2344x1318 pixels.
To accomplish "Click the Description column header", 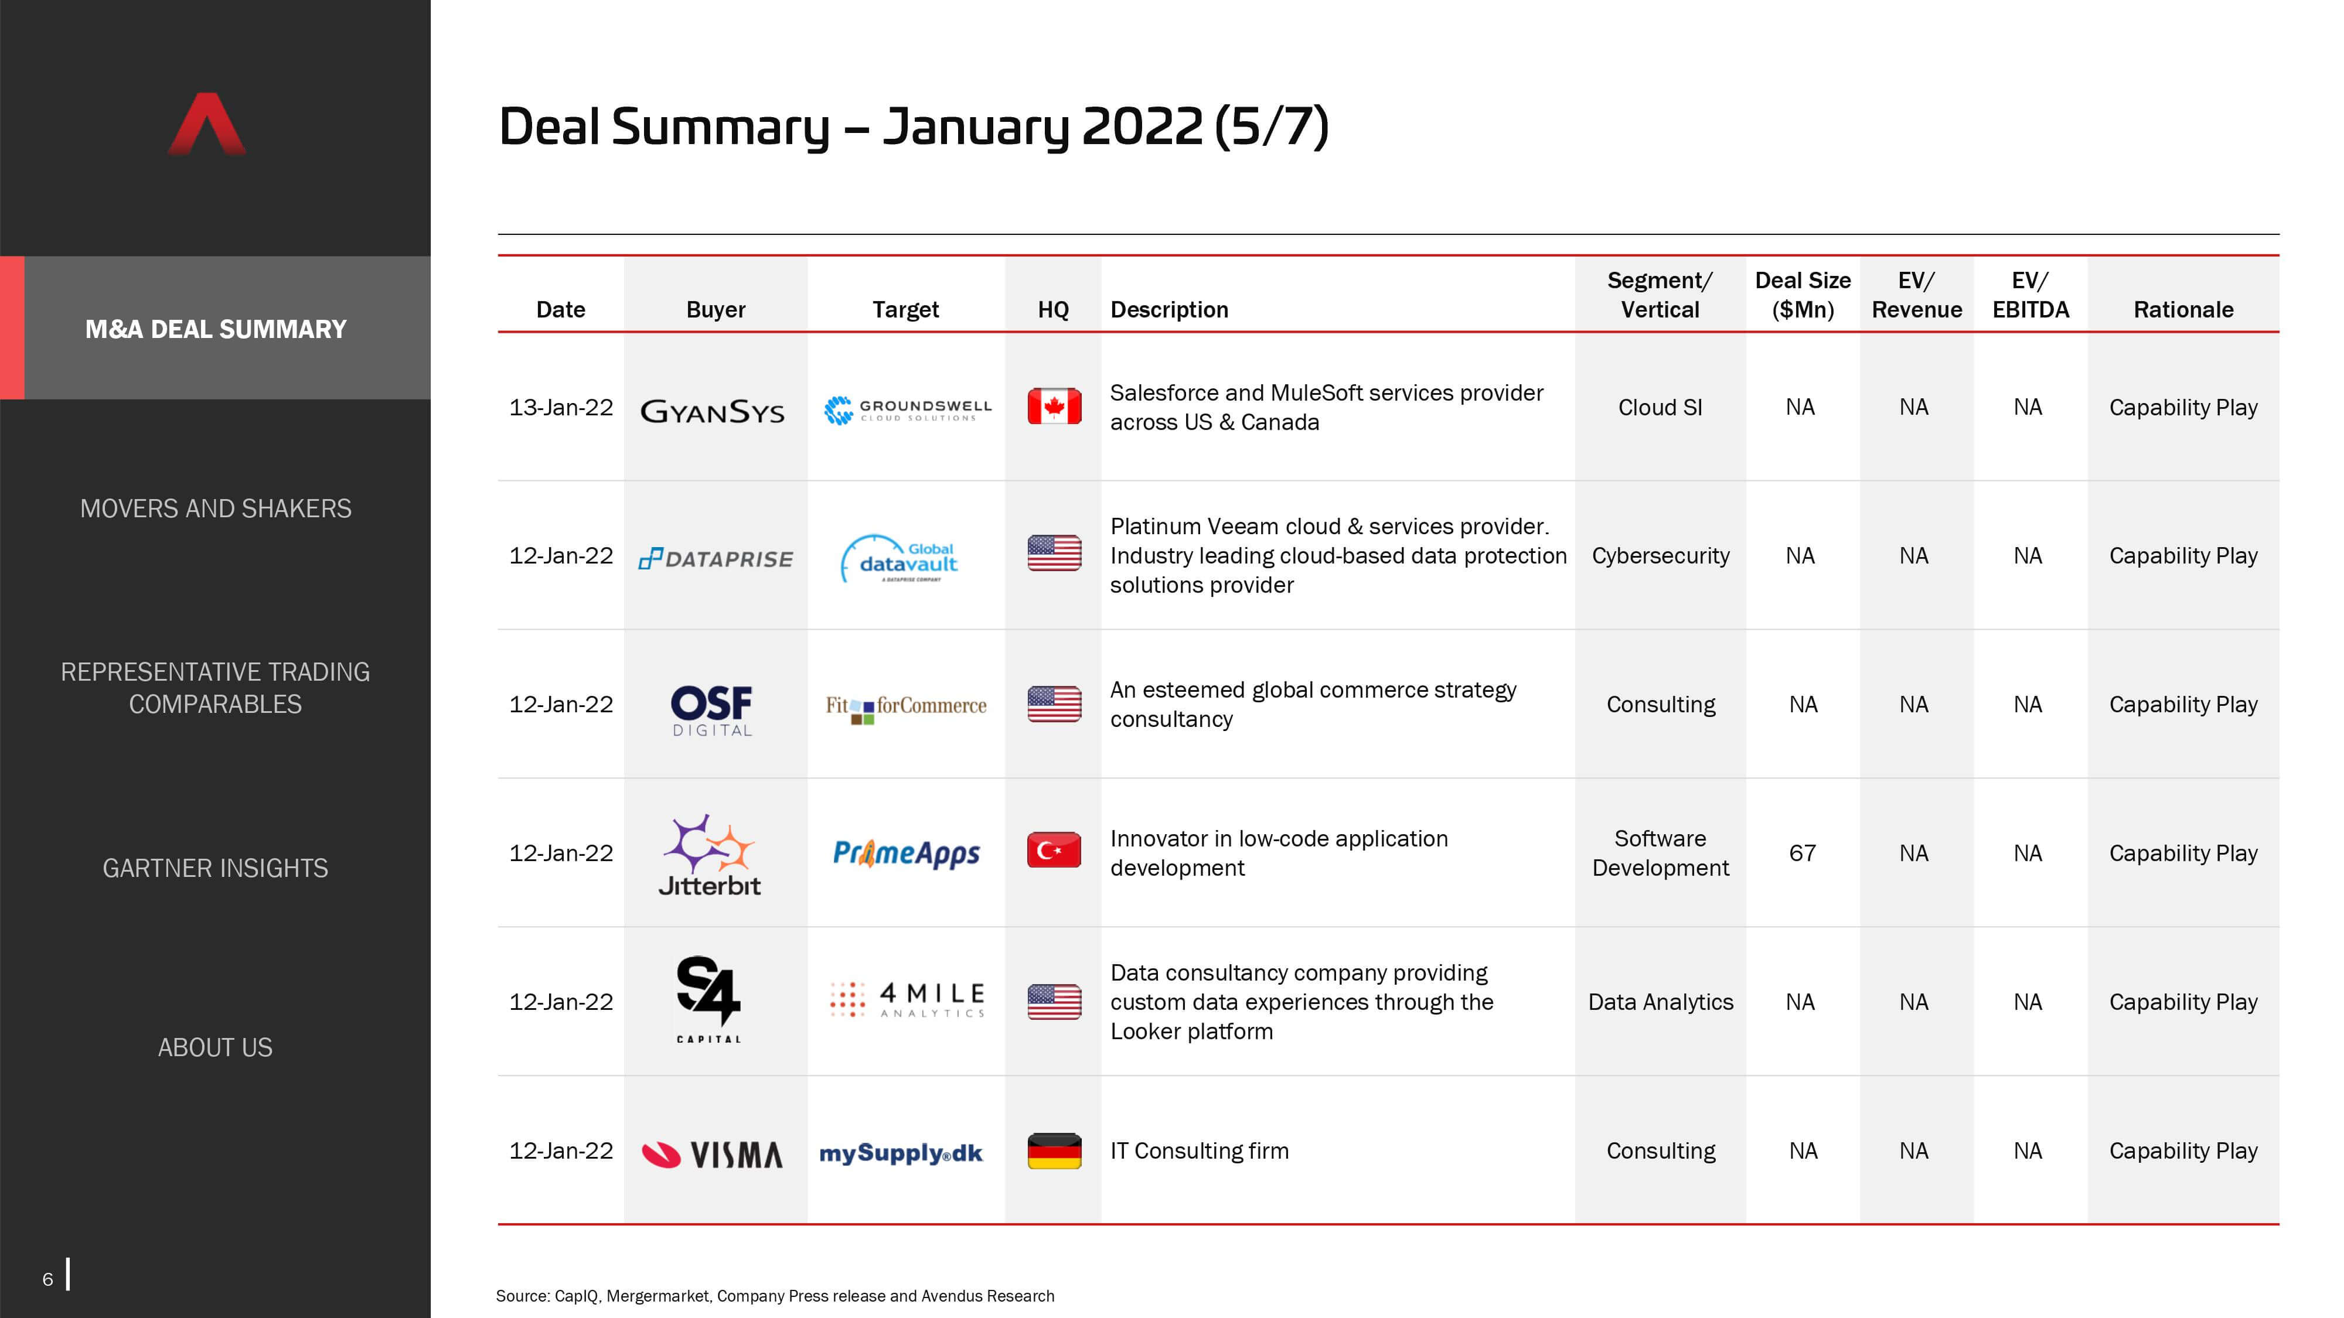I will 1169,309.
